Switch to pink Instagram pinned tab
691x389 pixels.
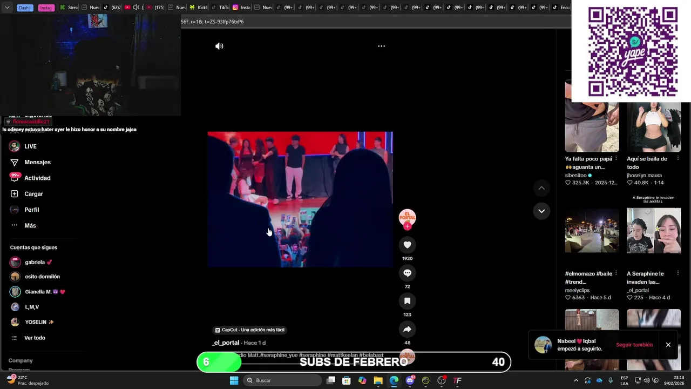point(46,8)
